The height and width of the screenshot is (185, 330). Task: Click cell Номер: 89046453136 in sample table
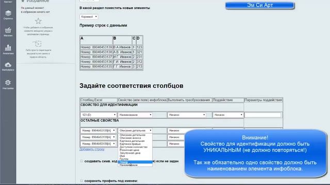click(96, 62)
